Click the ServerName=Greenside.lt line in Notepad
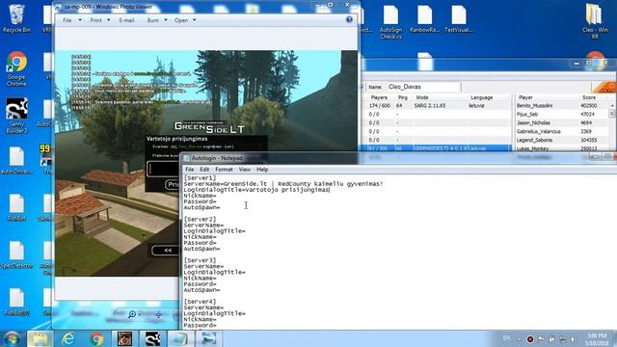 tap(282, 184)
